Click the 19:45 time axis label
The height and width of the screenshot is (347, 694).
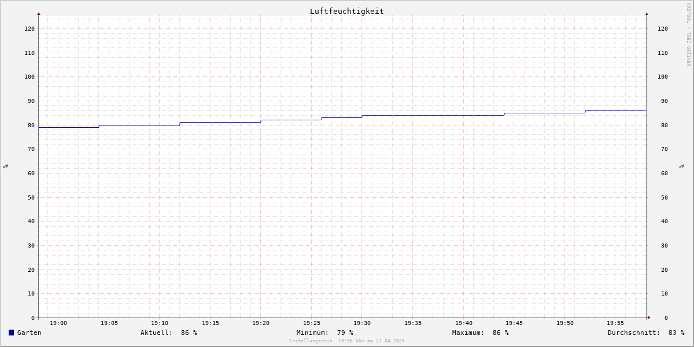coord(514,323)
